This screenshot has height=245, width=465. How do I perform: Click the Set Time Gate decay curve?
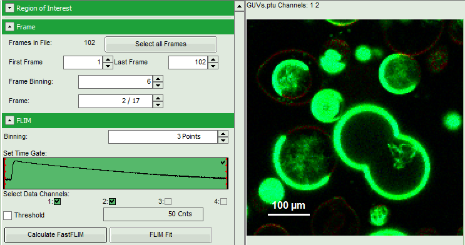[x=116, y=173]
